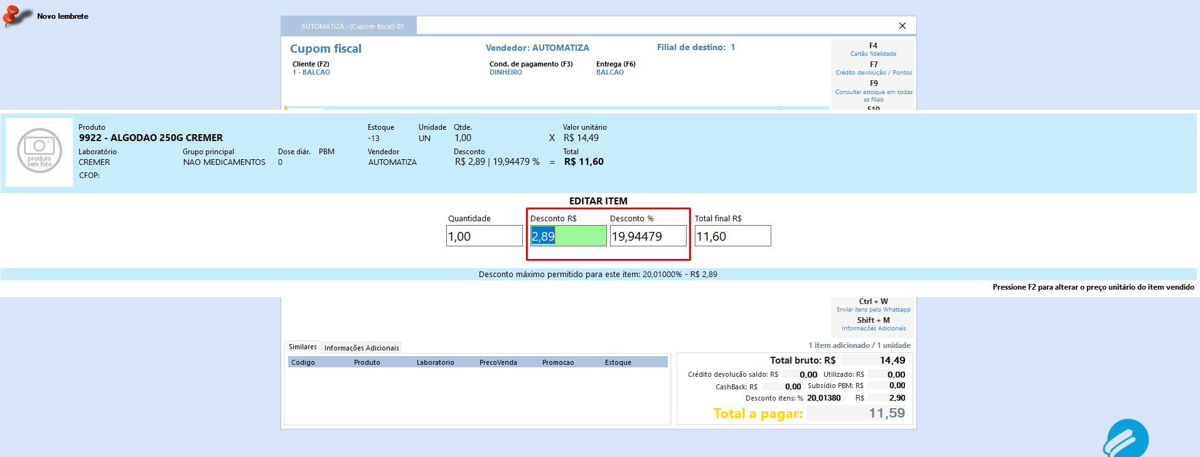The height and width of the screenshot is (457, 1200).
Task: Click the Promocao column header
Action: pyautogui.click(x=558, y=362)
